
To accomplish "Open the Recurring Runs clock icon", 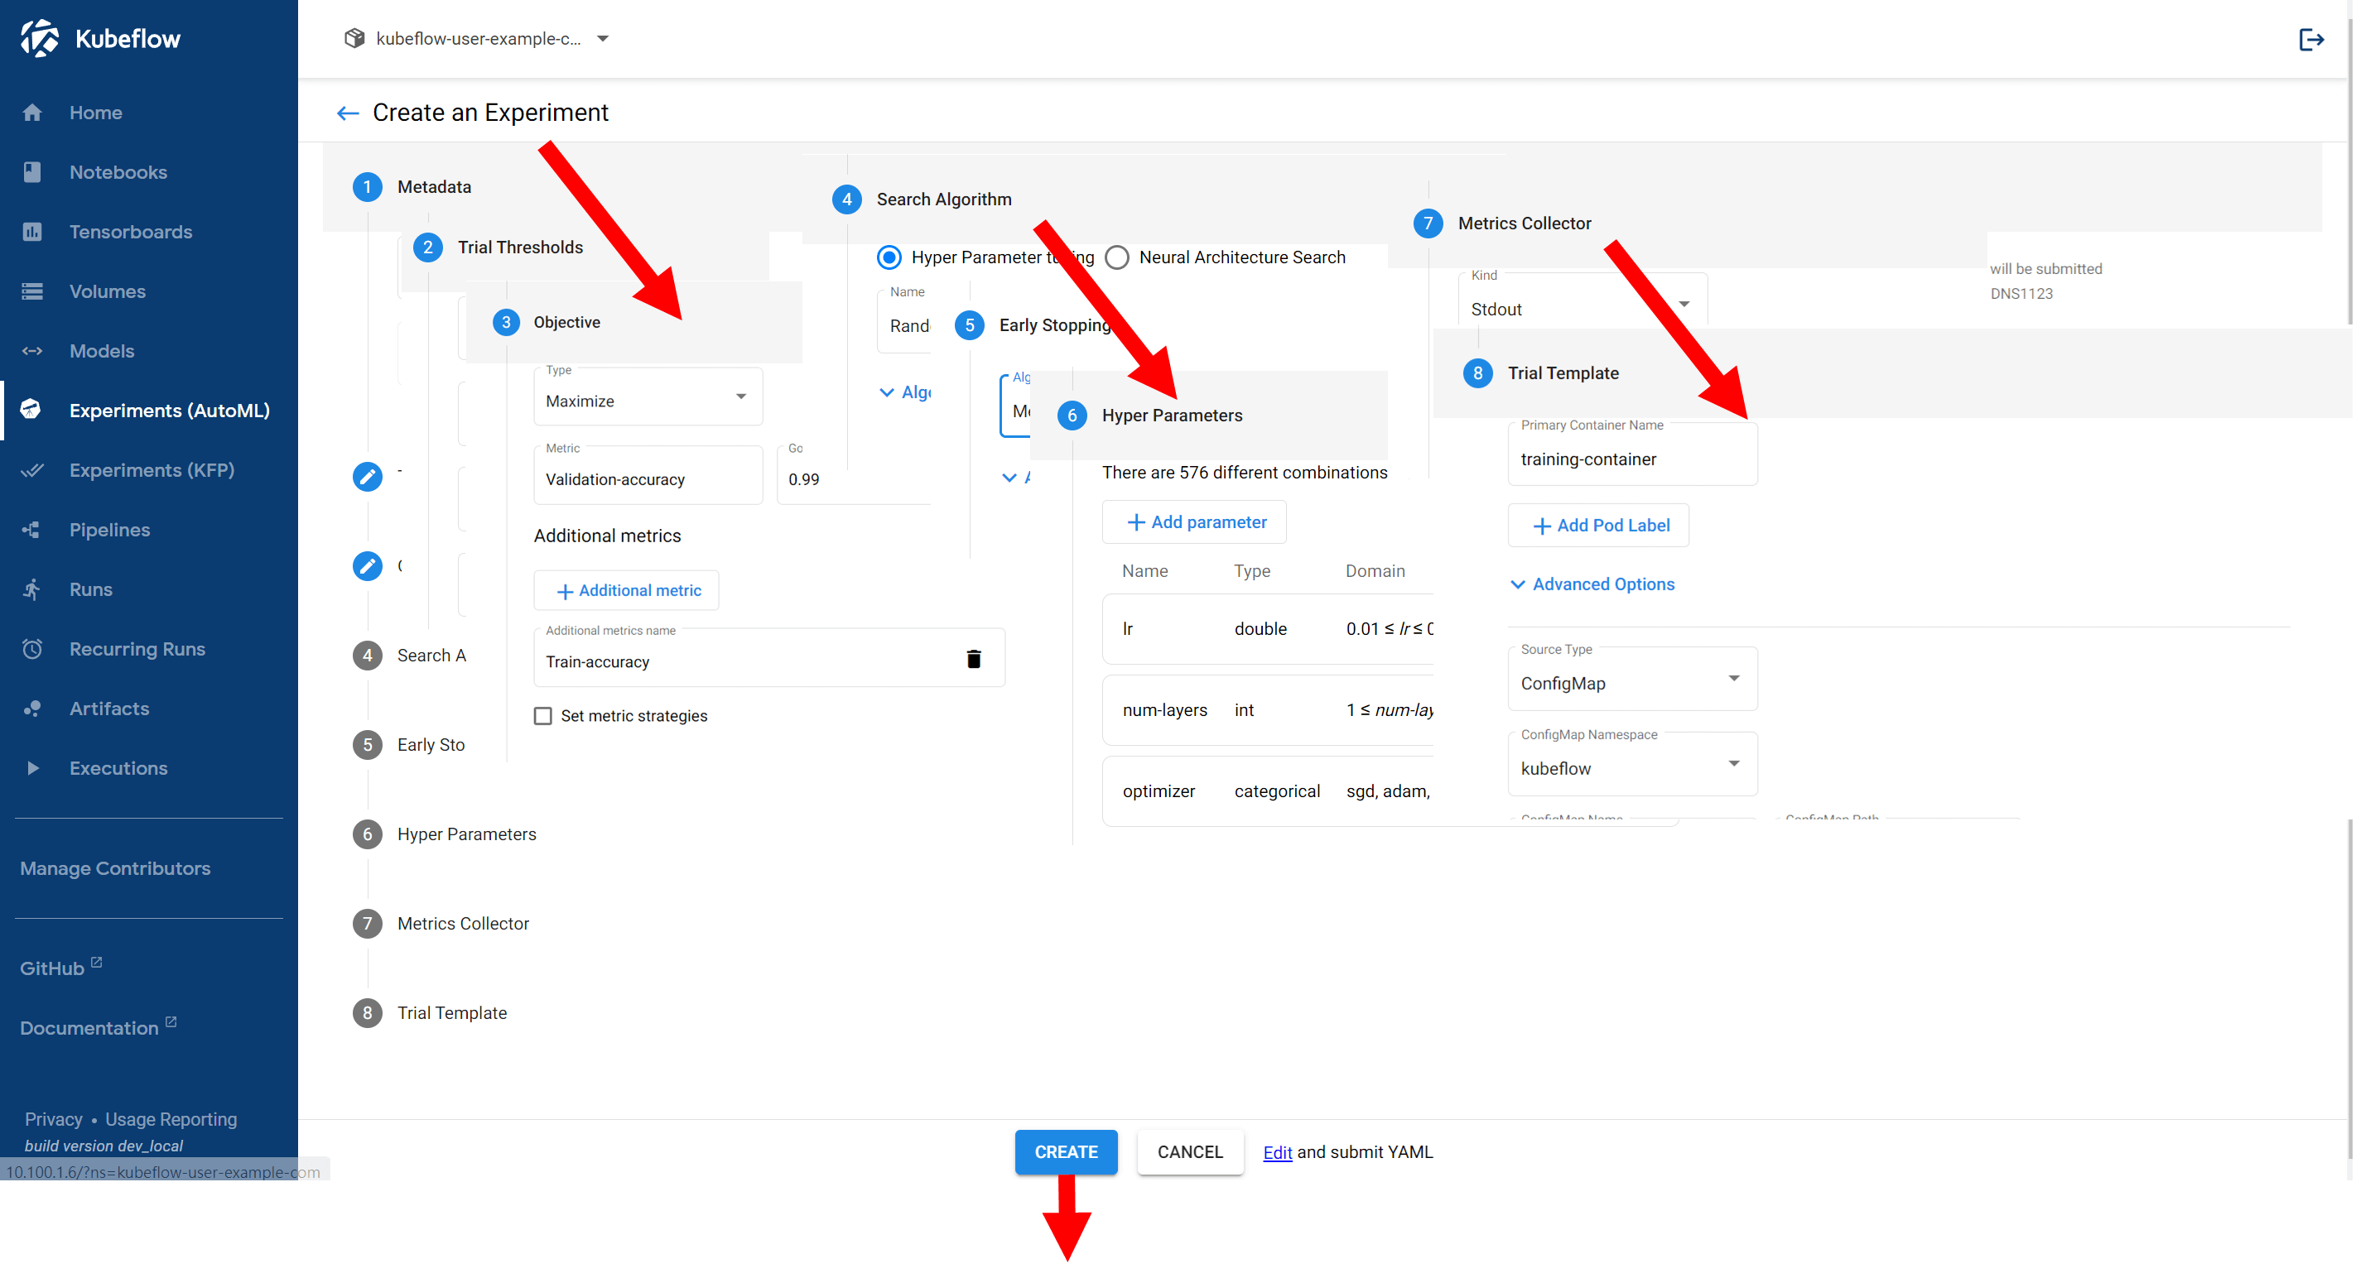I will [32, 648].
